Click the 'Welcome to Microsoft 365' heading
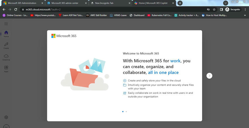Screen dimensions: 249x128 [141, 53]
